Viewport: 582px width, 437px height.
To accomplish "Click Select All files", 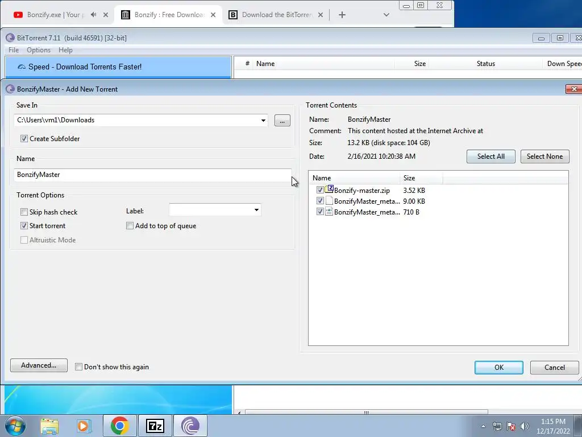I will pos(490,156).
